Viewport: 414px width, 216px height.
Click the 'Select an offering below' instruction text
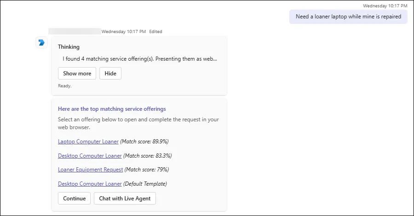[138, 123]
